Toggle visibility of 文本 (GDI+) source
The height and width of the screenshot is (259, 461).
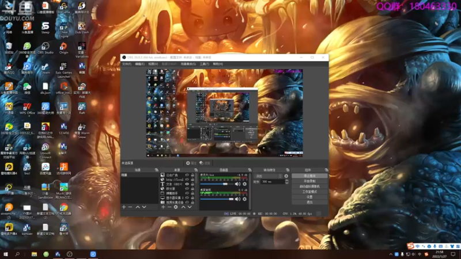tap(187, 184)
